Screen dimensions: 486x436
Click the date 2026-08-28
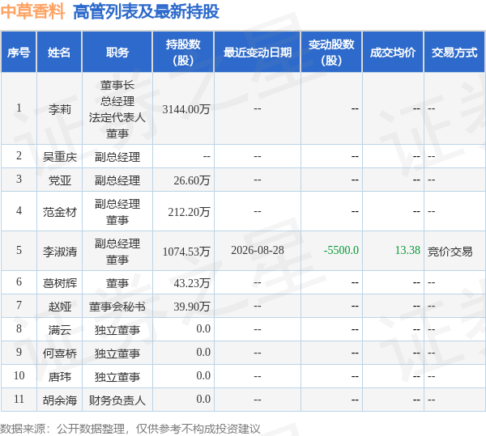coord(258,250)
